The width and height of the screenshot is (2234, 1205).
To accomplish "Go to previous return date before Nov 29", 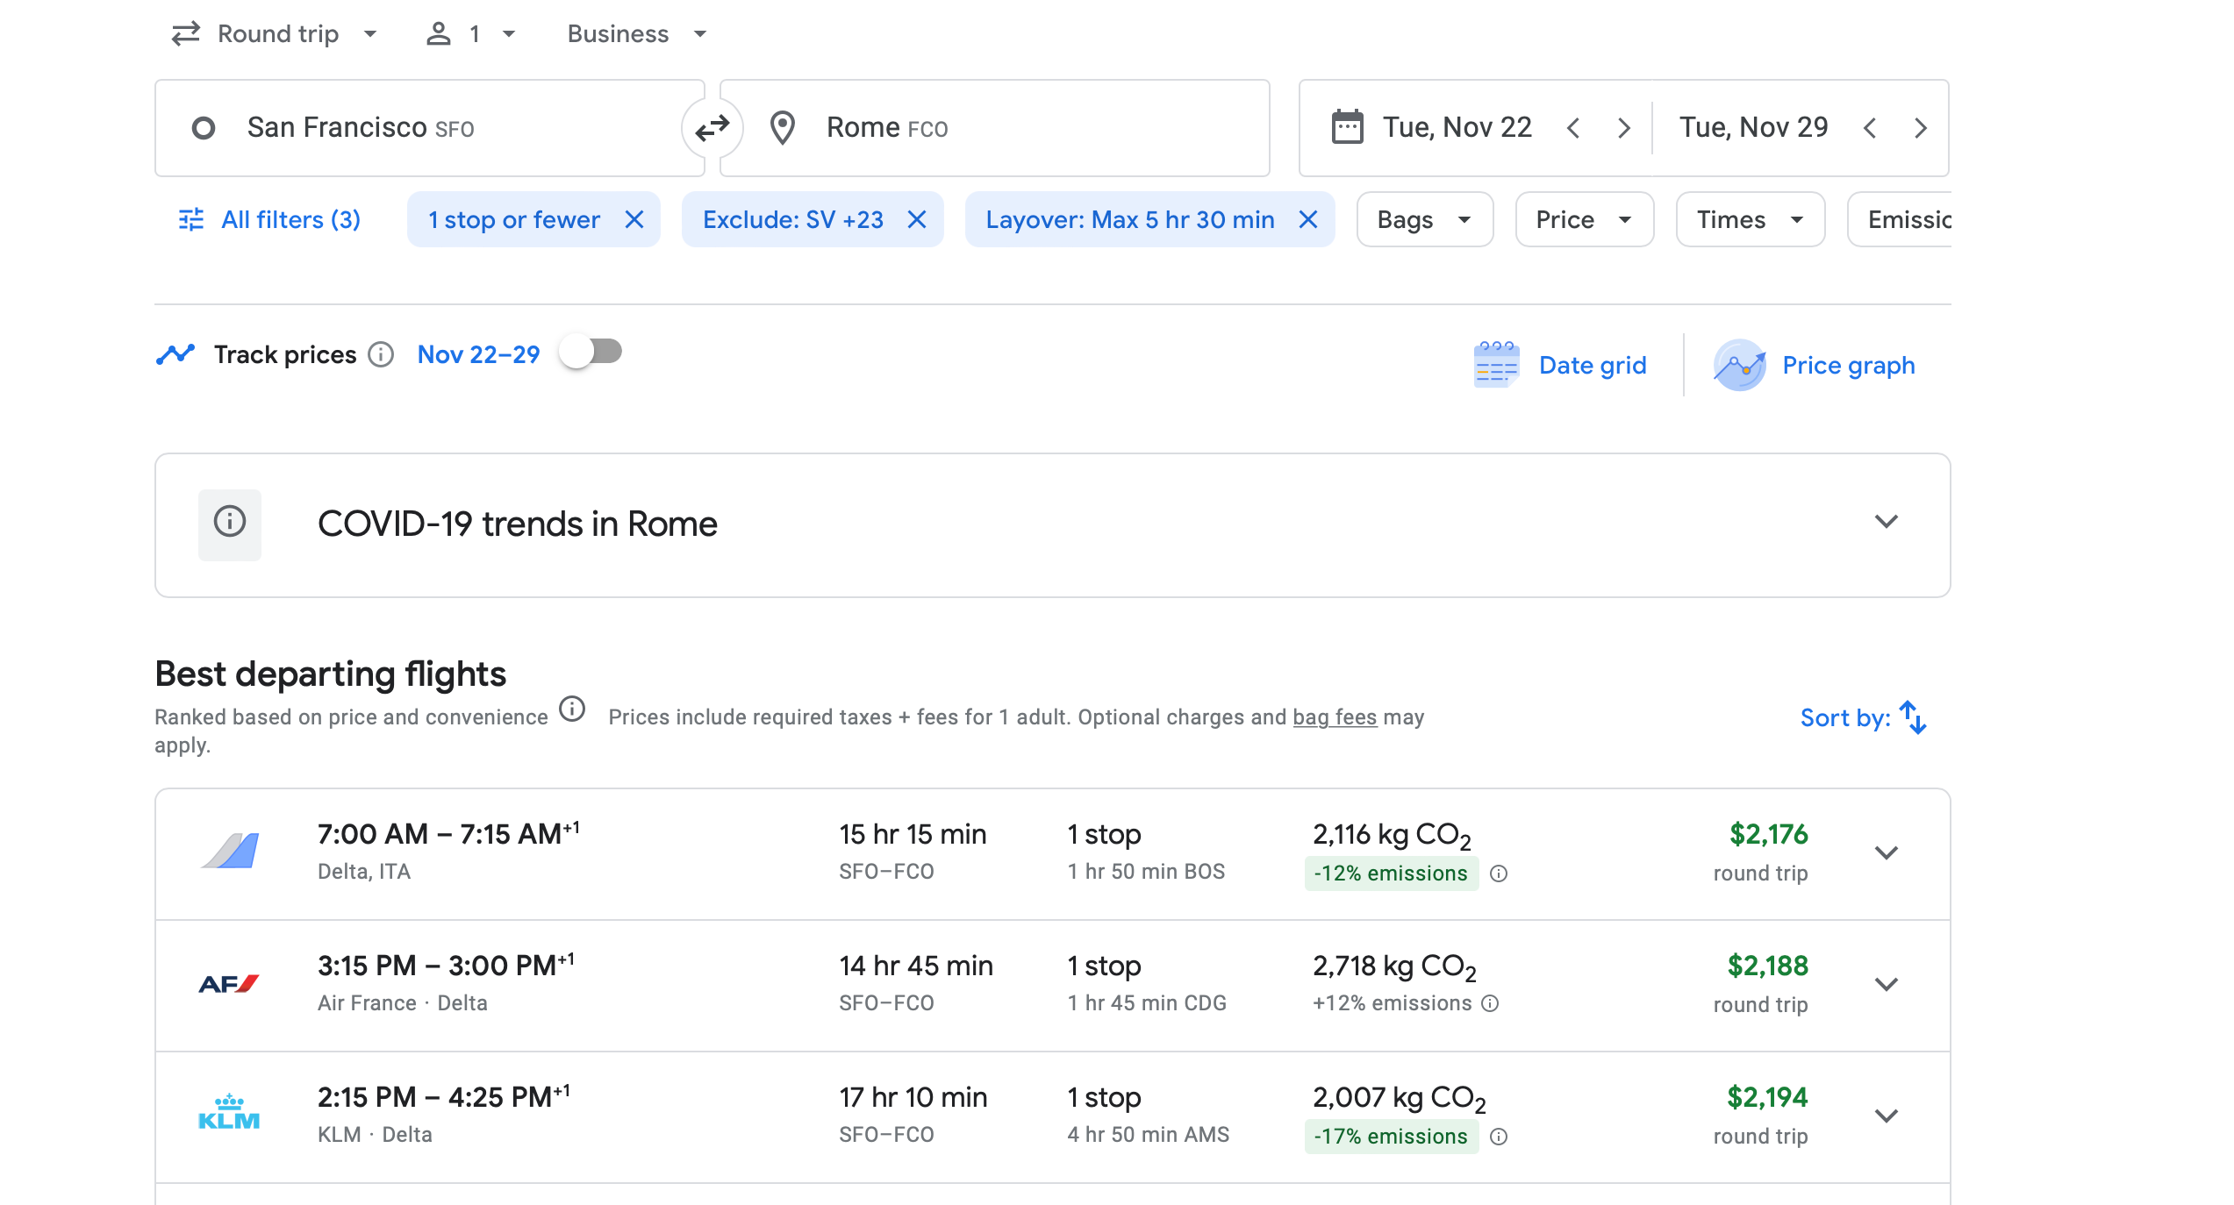I will click(x=1870, y=128).
